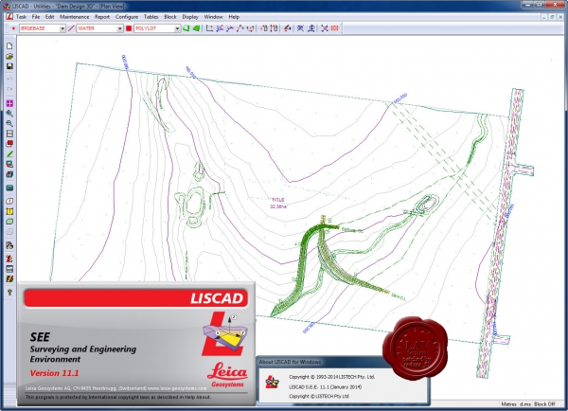Click the Undo arrow icon in the left toolbar
568x411 pixels.
[9, 79]
